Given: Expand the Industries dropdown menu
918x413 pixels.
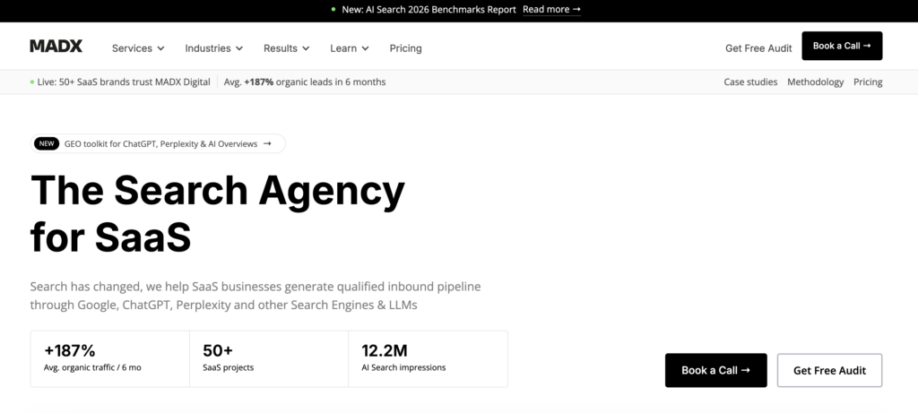Looking at the screenshot, I should (213, 48).
